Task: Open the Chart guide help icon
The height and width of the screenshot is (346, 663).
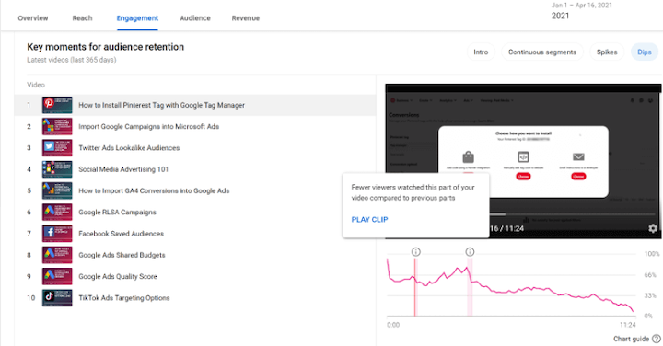Action: pyautogui.click(x=657, y=339)
